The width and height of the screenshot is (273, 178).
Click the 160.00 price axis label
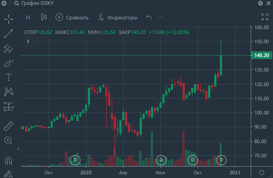click(x=262, y=27)
